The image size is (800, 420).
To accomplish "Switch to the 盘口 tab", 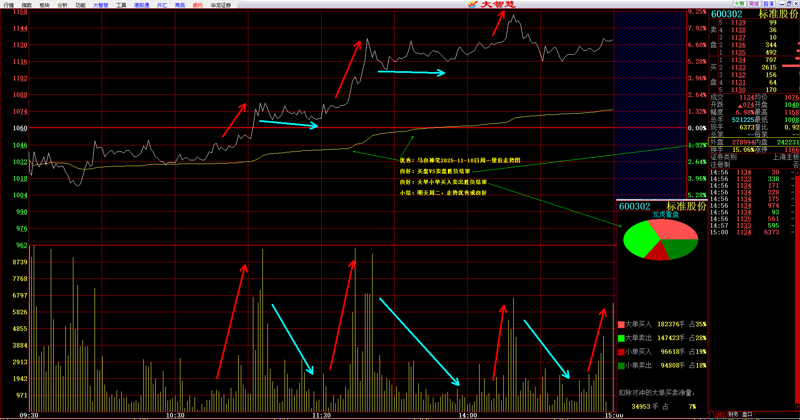I will tap(747, 415).
